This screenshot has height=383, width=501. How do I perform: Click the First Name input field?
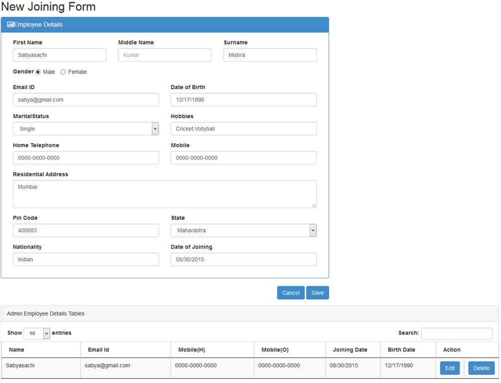[x=59, y=55]
